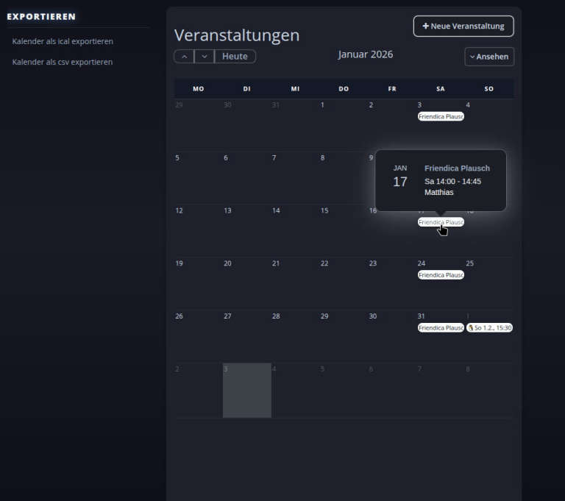The width and height of the screenshot is (565, 501).
Task: Expand the Ansehen view dropdown
Action: point(489,57)
